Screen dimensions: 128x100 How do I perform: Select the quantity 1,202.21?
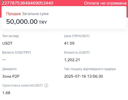pos(72,60)
